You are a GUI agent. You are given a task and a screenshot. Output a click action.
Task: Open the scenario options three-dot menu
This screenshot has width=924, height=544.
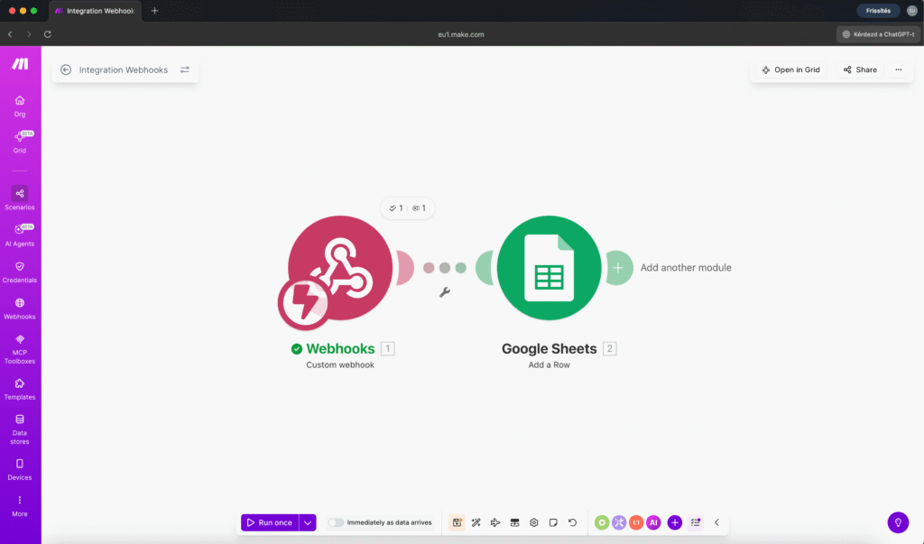coord(899,69)
